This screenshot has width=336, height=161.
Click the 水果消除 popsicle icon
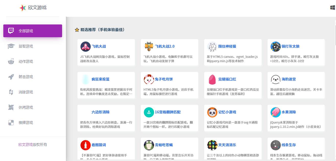click(x=276, y=112)
